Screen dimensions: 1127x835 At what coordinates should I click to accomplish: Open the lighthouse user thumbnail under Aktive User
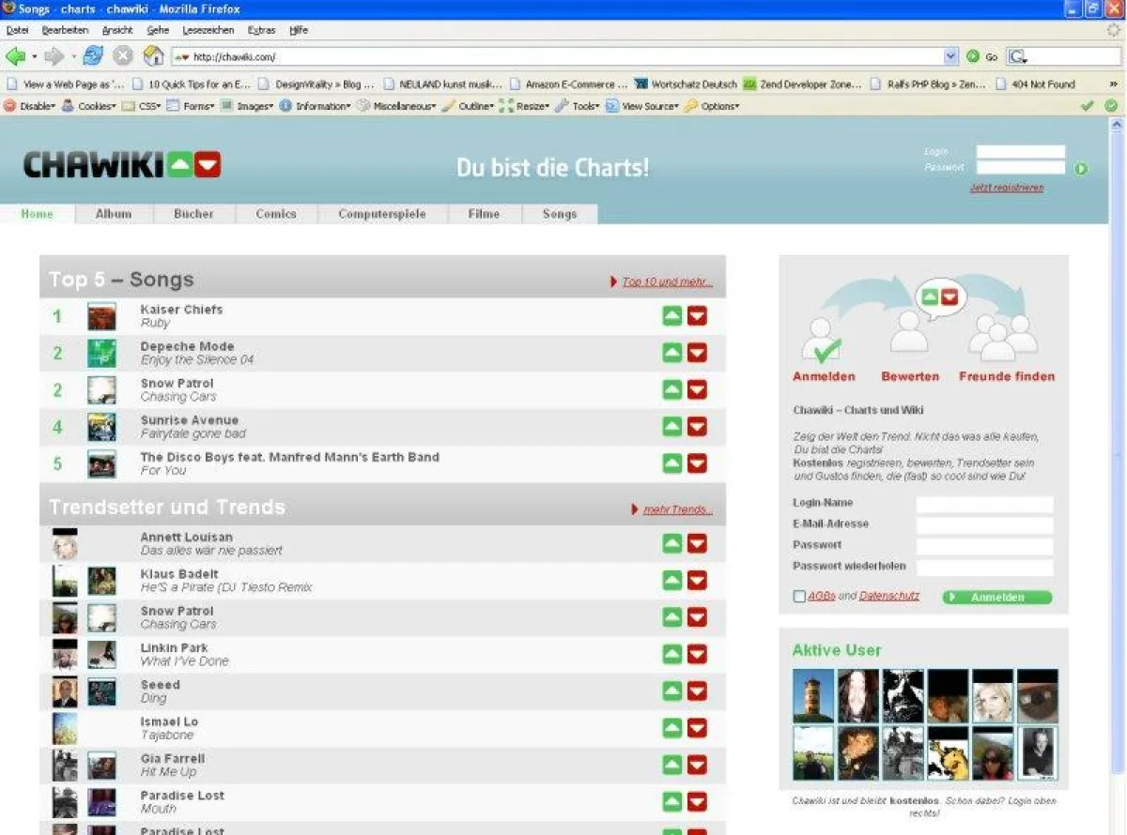coord(811,695)
